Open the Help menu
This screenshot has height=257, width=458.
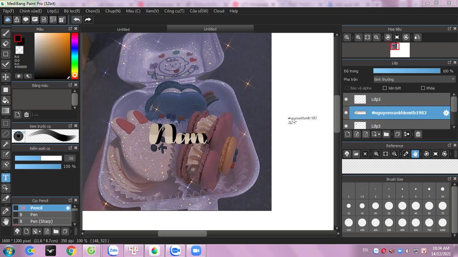coord(233,11)
